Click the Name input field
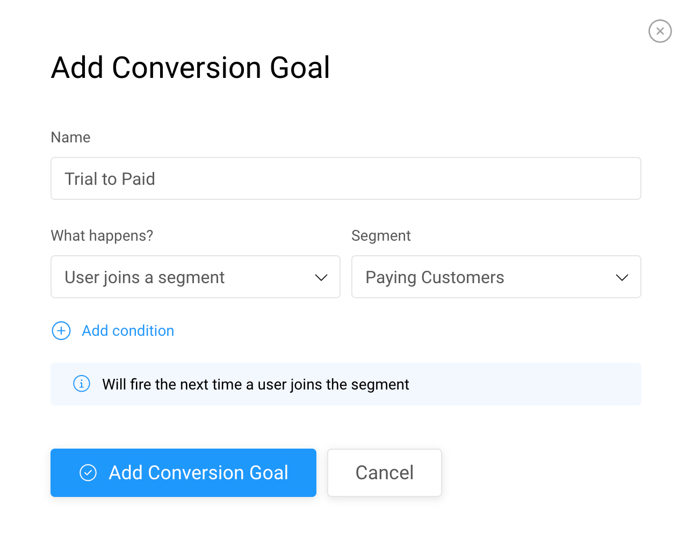The width and height of the screenshot is (693, 548). (346, 178)
